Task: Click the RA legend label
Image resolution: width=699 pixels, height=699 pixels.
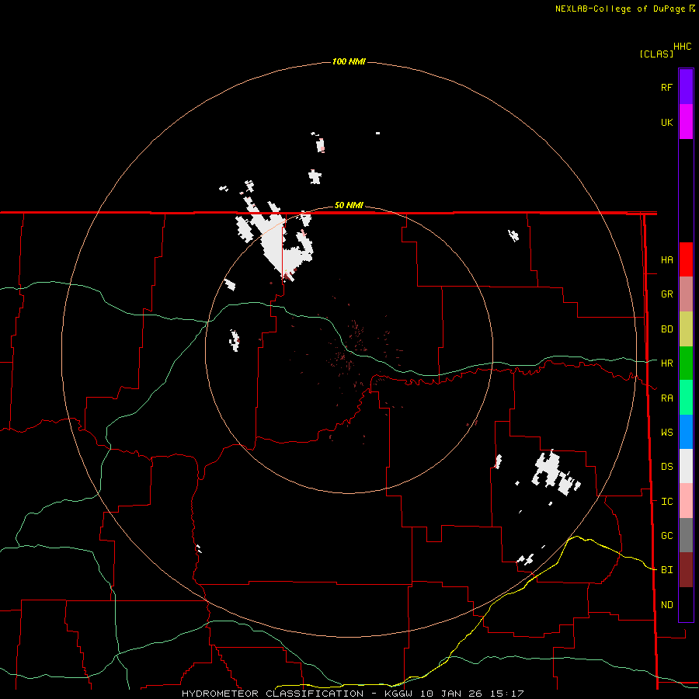Action: click(666, 398)
